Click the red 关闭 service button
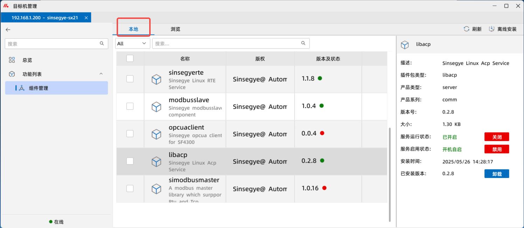Viewport: 524px width, 228px height. click(496, 137)
